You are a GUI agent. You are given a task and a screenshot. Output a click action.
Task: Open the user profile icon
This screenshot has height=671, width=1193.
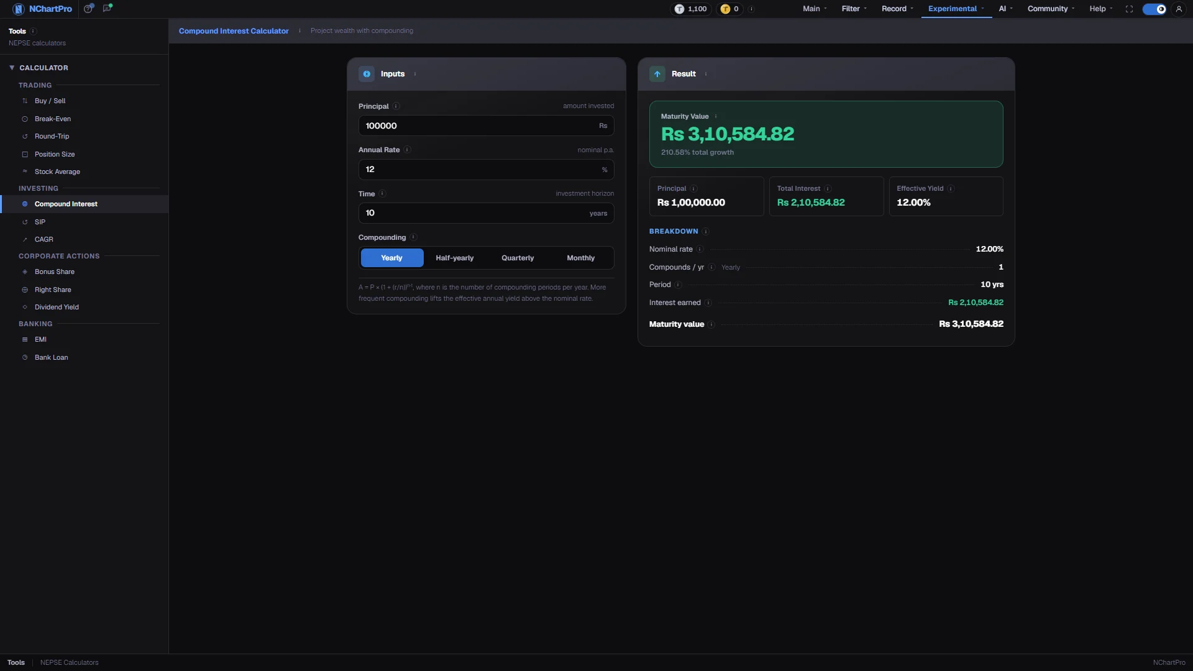tap(1179, 9)
